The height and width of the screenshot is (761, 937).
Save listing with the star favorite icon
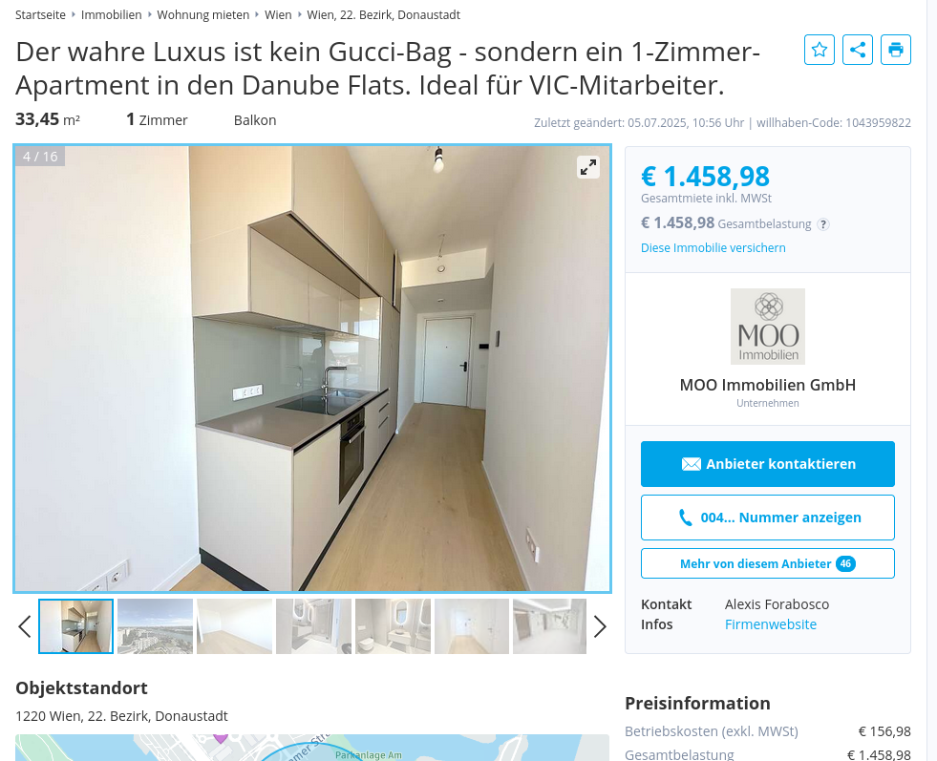[820, 50]
